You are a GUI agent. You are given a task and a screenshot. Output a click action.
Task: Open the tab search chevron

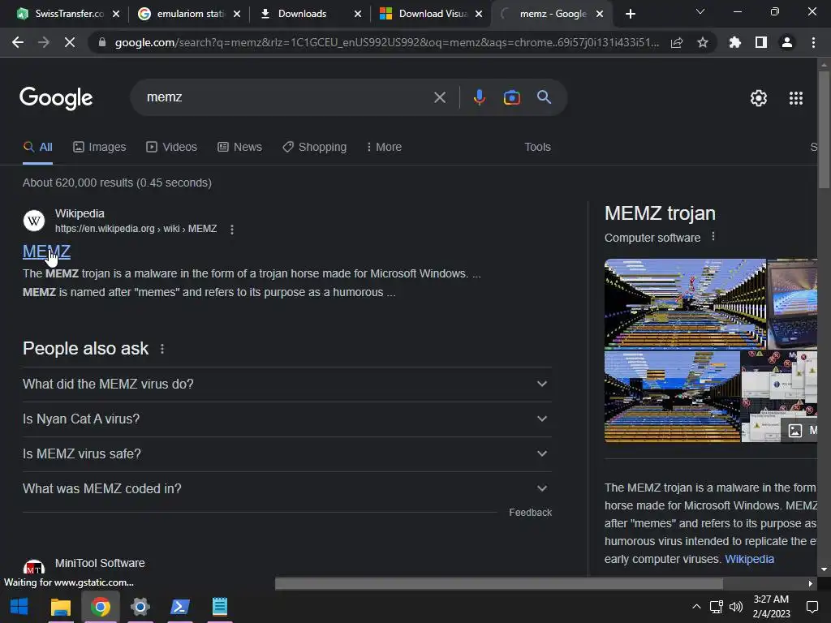(700, 11)
